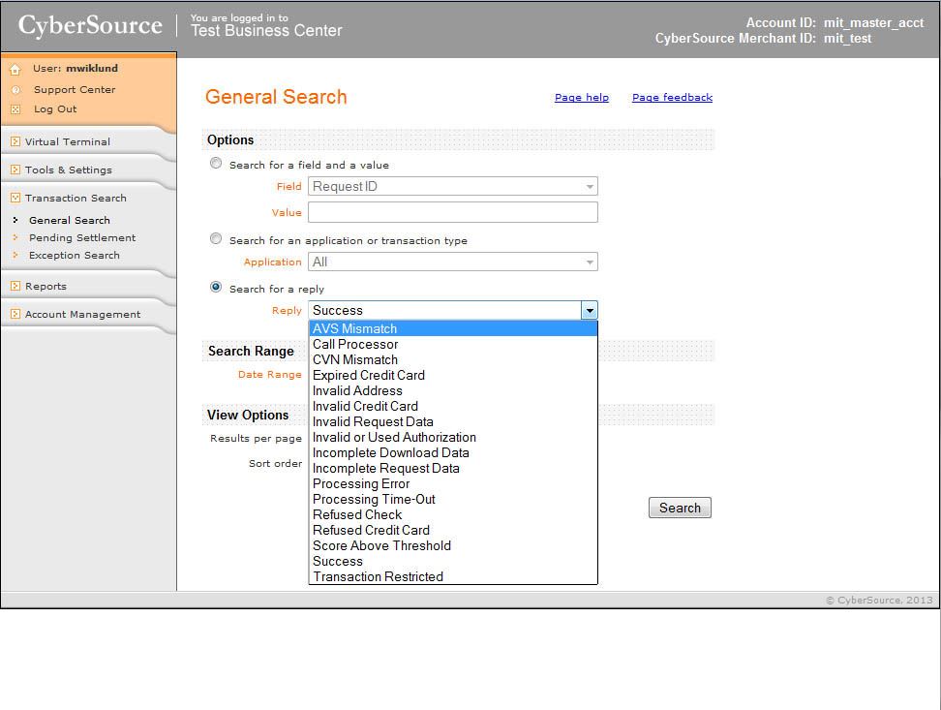The height and width of the screenshot is (710, 941).
Task: Click the Tools & Settings arrow icon
Action: [x=15, y=170]
